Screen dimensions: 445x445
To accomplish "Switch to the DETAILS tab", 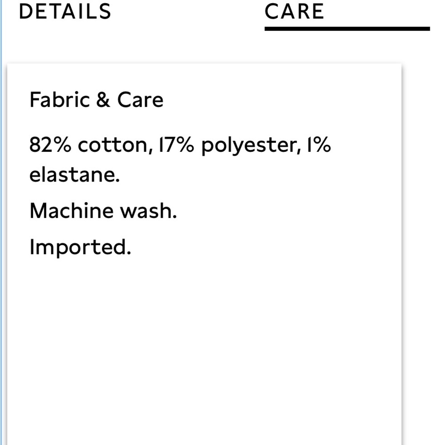I will [x=65, y=12].
